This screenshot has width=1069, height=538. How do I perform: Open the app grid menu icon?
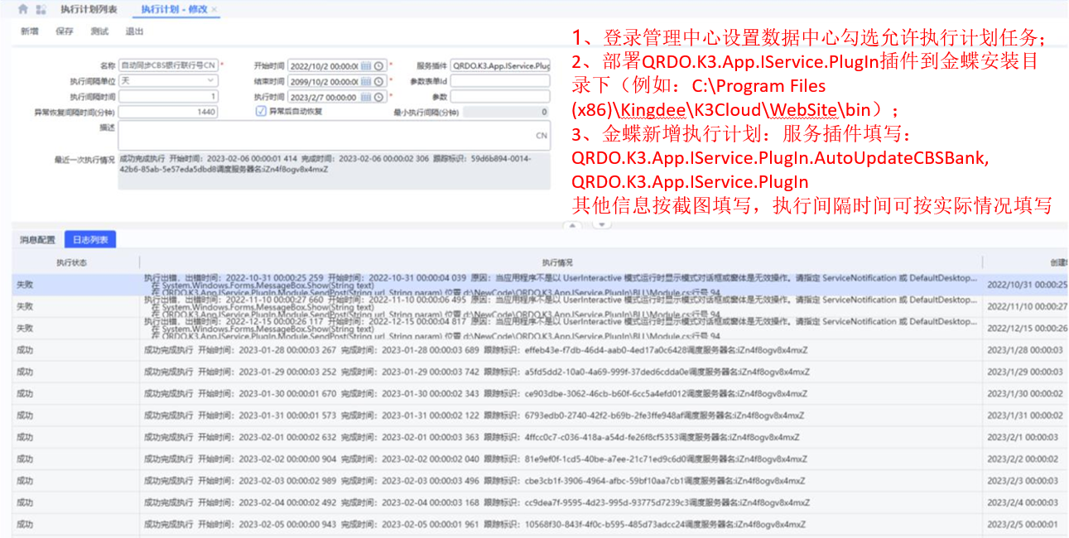41,9
